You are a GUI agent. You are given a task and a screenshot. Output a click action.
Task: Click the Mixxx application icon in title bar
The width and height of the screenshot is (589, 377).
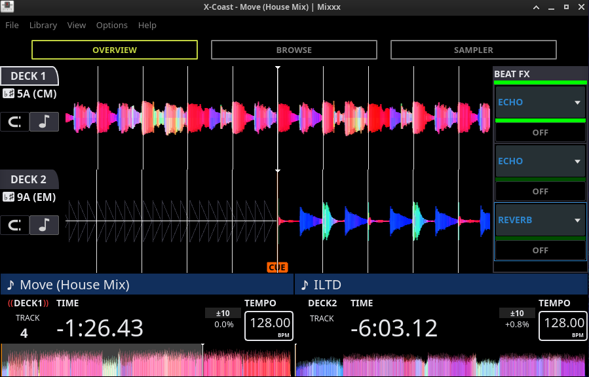(7, 7)
